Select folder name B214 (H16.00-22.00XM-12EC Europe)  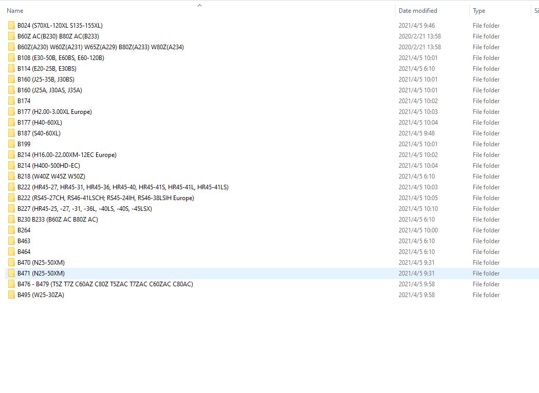(67, 155)
